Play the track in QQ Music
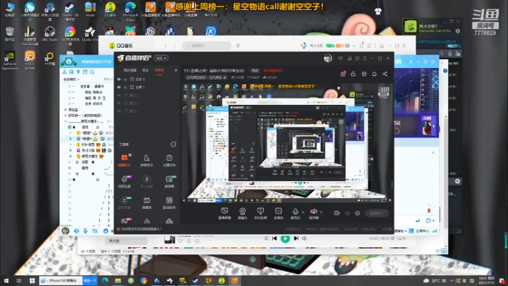 285,238
